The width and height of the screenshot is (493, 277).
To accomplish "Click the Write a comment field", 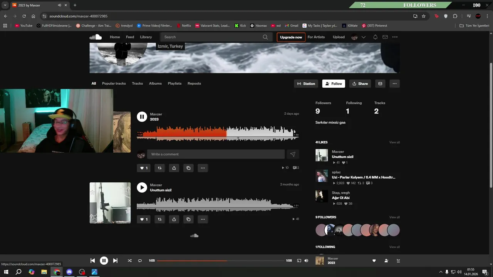I will (216, 154).
